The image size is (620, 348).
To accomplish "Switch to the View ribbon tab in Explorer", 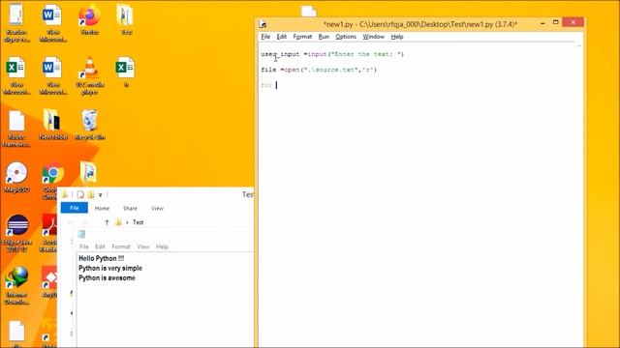I will pos(157,209).
